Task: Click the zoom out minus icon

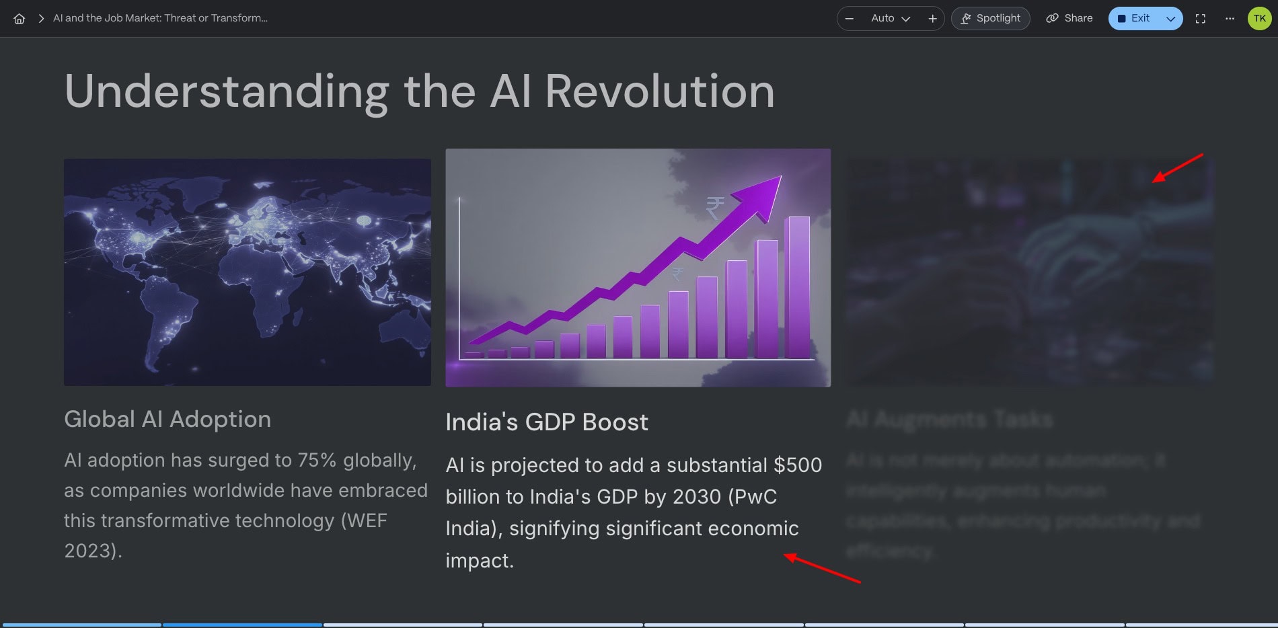Action: [x=850, y=19]
